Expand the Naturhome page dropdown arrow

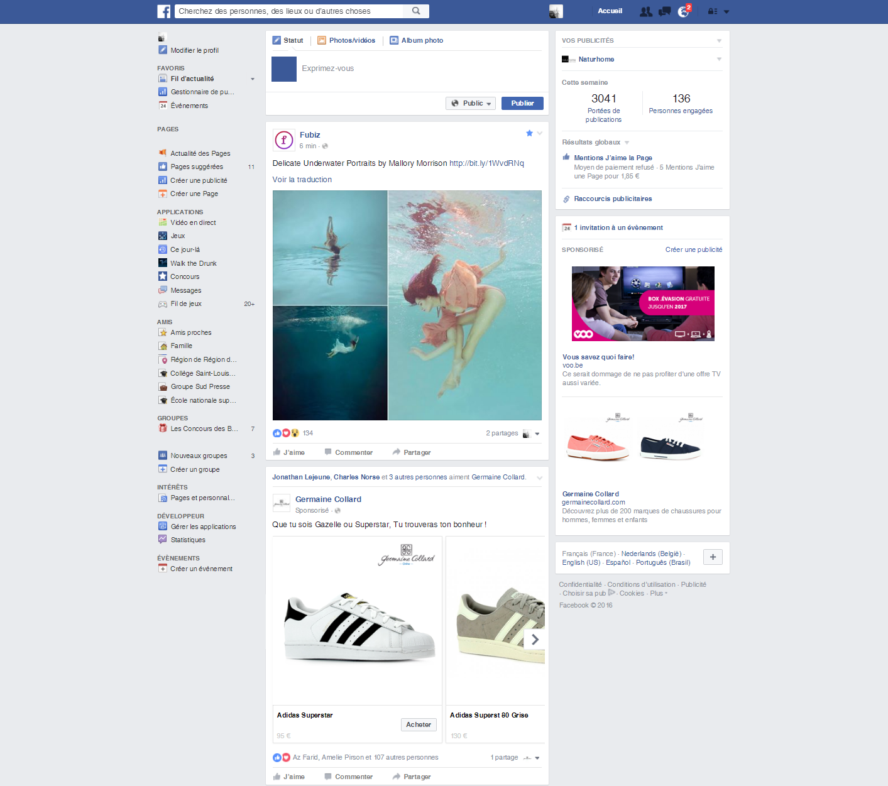click(x=719, y=59)
